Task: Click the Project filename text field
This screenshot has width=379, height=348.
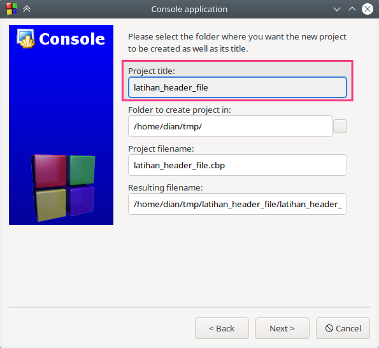Action: tap(238, 165)
